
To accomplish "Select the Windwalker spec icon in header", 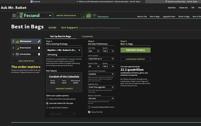I will point(94,15).
